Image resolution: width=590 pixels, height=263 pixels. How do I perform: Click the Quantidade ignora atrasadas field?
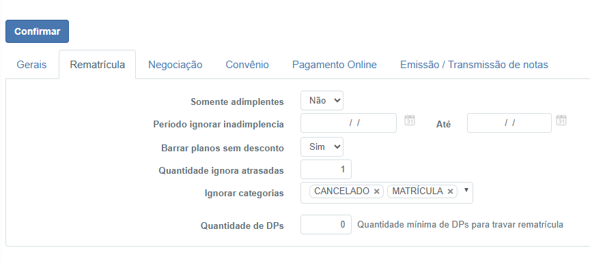point(326,169)
